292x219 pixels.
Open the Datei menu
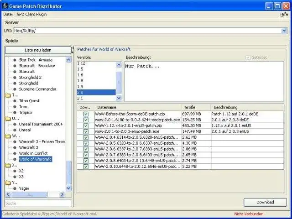(8, 14)
